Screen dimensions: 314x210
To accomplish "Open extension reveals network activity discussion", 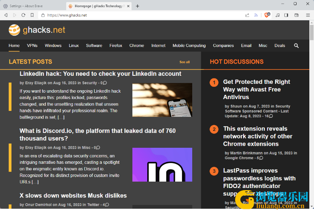I will (x=258, y=136).
